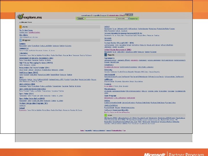Open the Starts With search dropdown
This screenshot has height=156, width=208.
123,18
